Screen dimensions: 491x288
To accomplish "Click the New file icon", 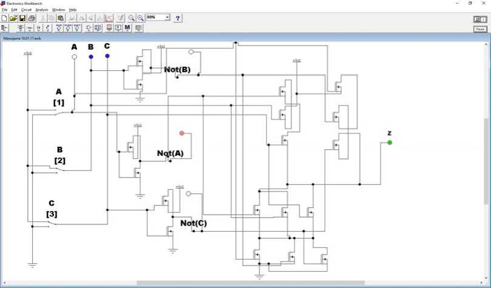I will click(x=4, y=18).
